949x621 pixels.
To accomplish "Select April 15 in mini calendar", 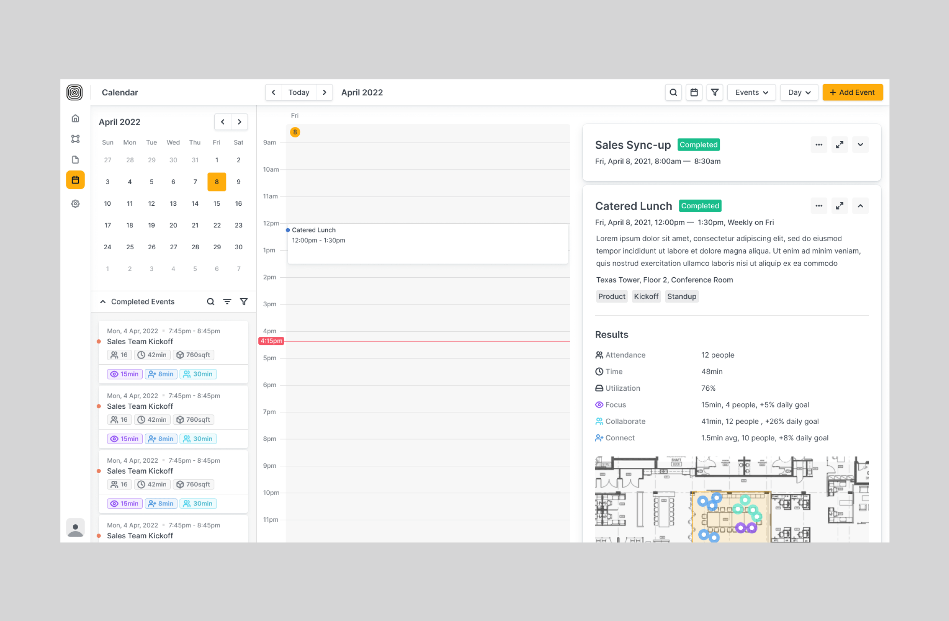I will pos(217,204).
